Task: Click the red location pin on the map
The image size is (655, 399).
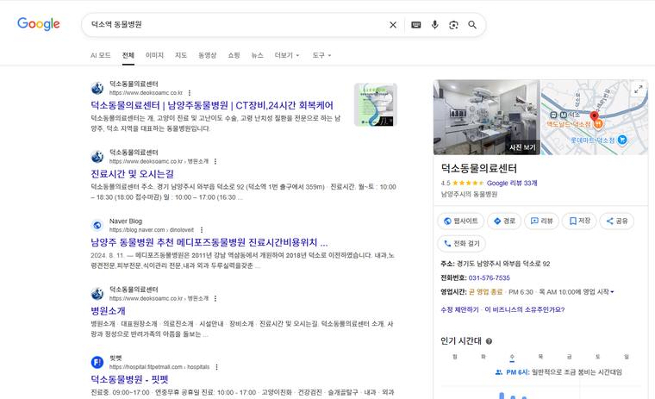Action: tap(594, 115)
